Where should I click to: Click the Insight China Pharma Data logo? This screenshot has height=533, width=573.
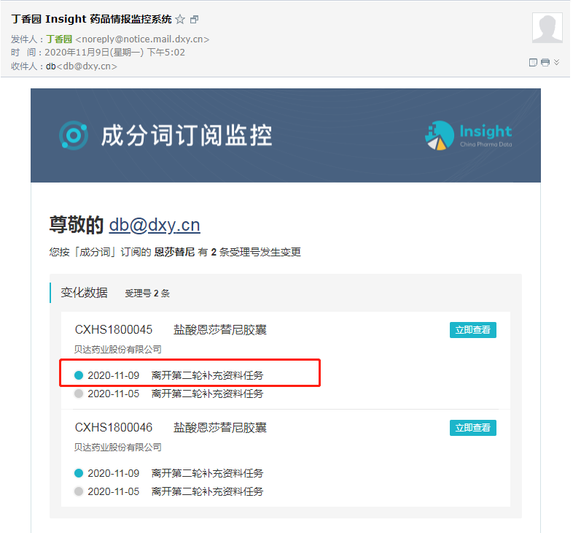469,136
